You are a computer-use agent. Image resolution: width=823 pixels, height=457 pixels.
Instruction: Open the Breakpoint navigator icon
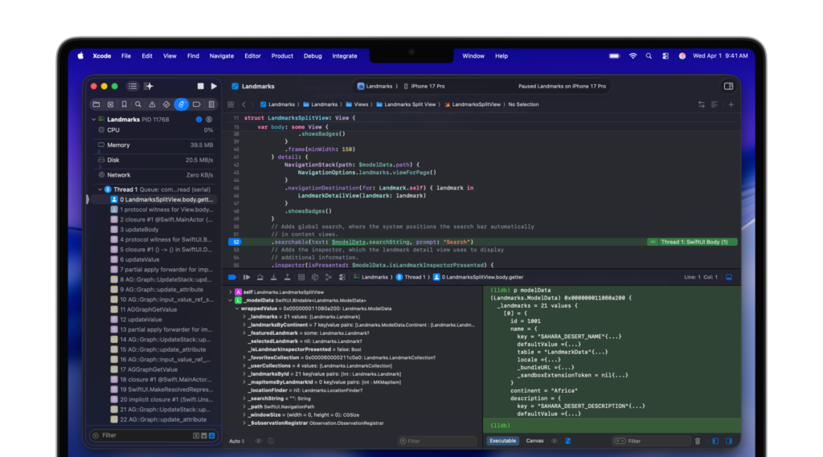[x=196, y=104]
